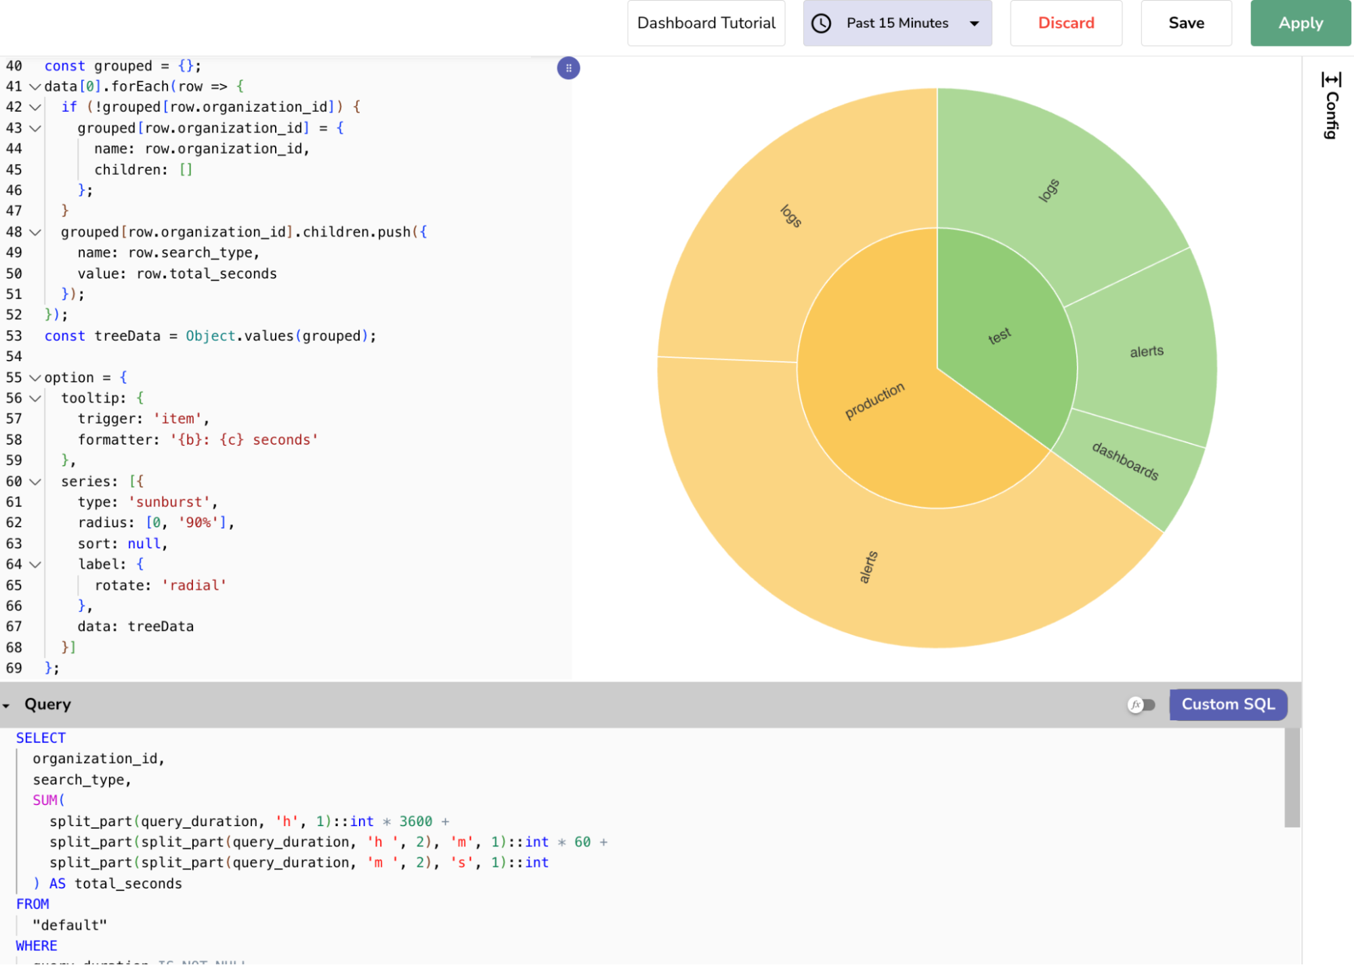Open the Past 15 Minutes dropdown
Viewport: 1354px width, 965px height.
point(897,23)
